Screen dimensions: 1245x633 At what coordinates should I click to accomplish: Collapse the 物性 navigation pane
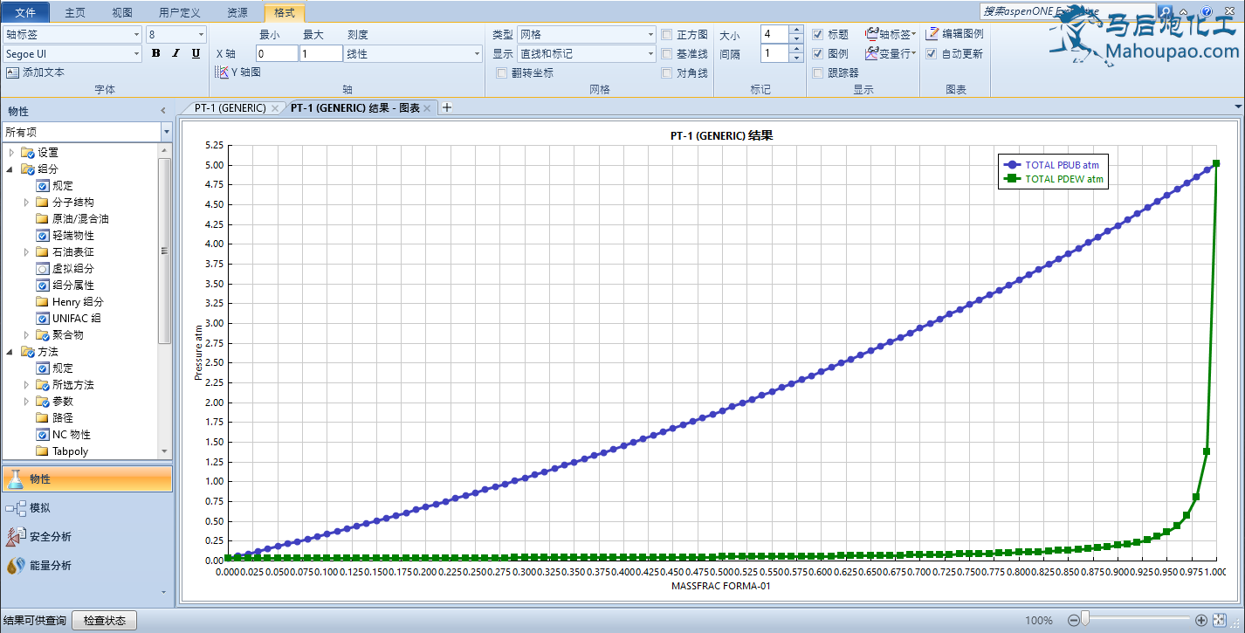pyautogui.click(x=162, y=111)
